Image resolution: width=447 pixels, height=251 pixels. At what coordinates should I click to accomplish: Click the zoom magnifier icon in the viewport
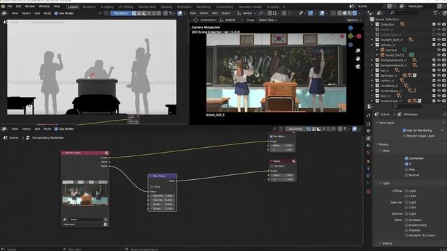(x=358, y=51)
